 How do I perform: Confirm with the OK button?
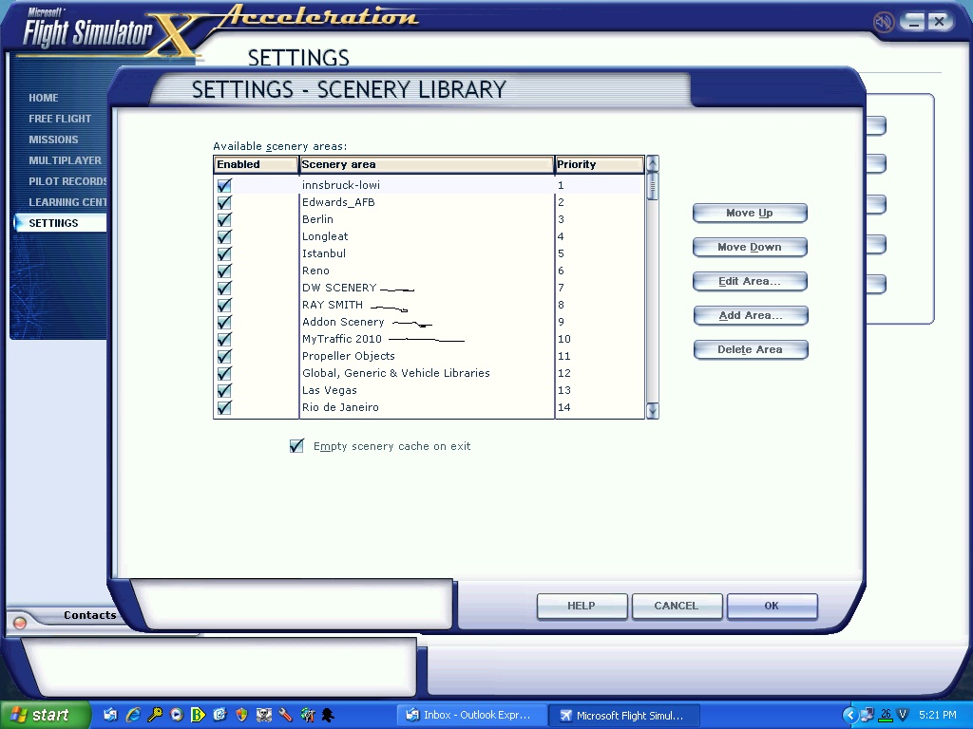point(772,606)
